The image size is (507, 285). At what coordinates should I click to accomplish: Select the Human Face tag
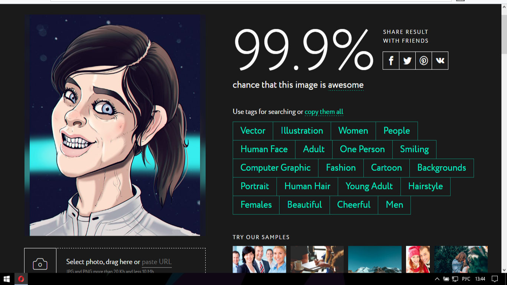pyautogui.click(x=264, y=150)
